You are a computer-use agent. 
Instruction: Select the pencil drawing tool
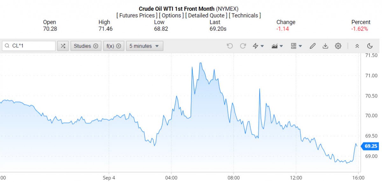[312, 46]
